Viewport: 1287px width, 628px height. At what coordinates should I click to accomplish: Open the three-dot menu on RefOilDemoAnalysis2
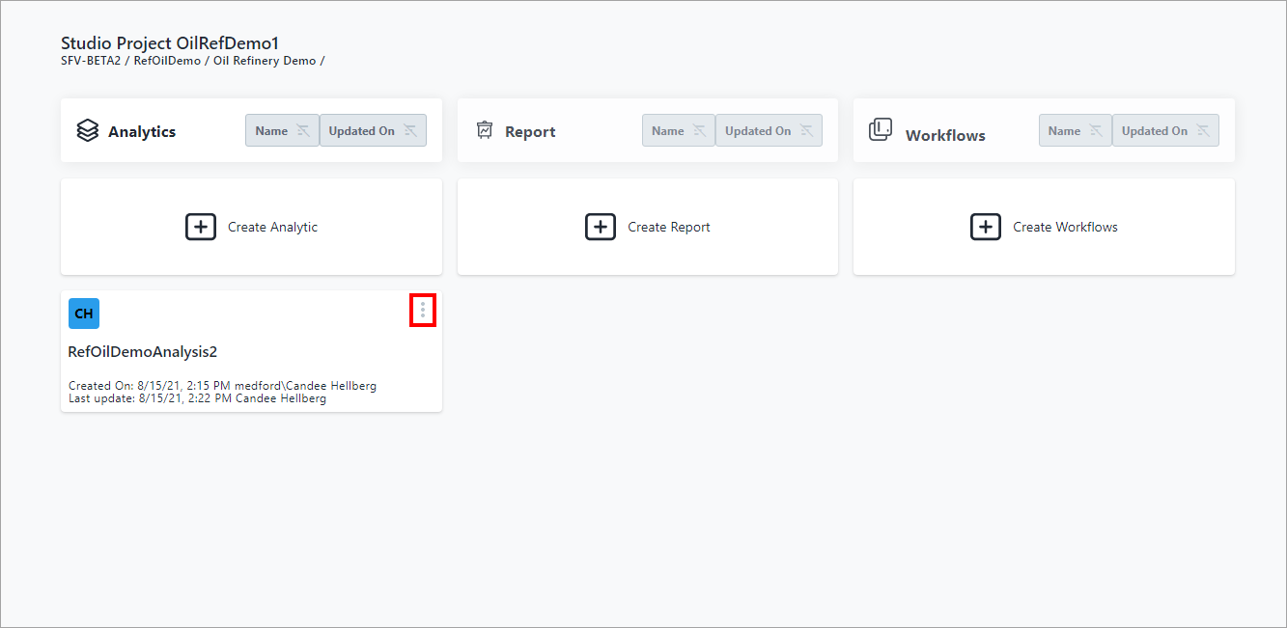click(423, 311)
